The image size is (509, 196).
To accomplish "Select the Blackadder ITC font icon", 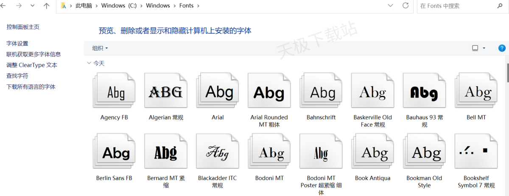I will click(217, 153).
